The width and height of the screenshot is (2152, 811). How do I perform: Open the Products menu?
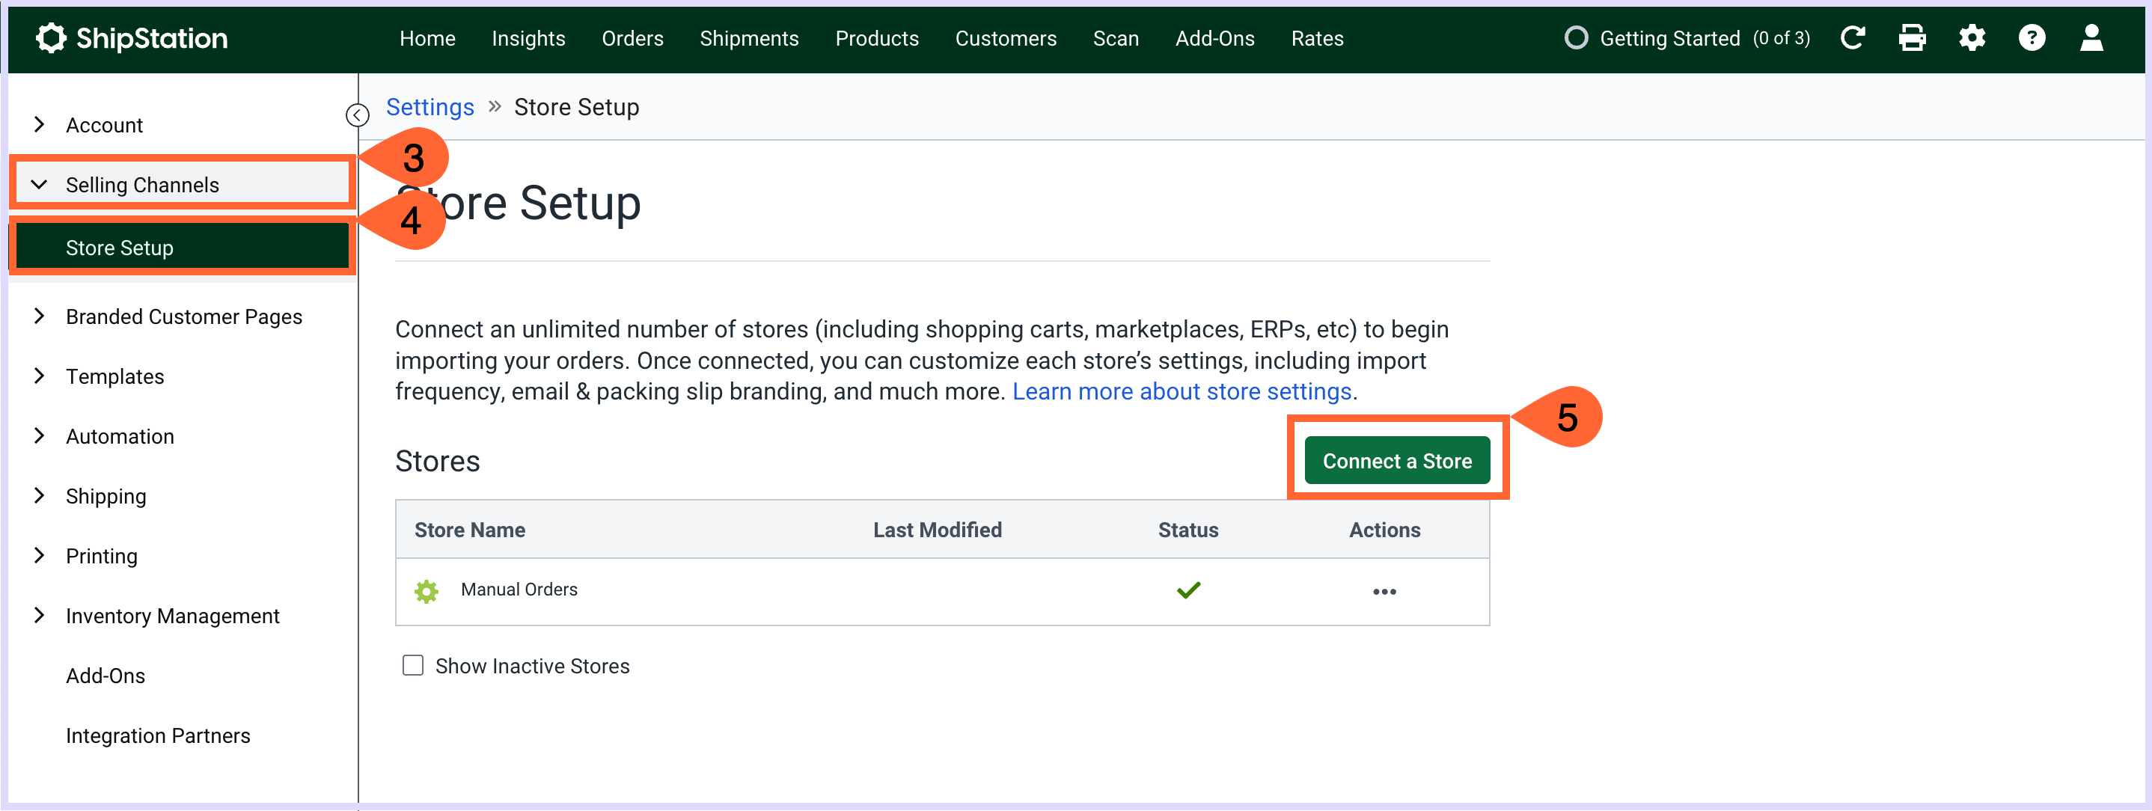click(876, 38)
